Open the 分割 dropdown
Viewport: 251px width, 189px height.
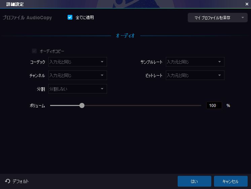click(x=78, y=89)
